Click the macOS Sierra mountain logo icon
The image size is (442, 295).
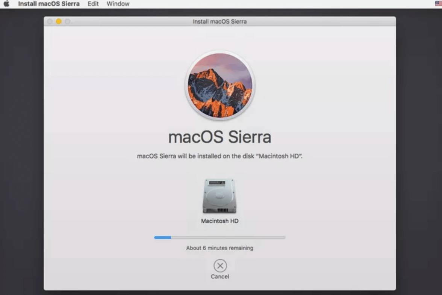click(x=219, y=85)
